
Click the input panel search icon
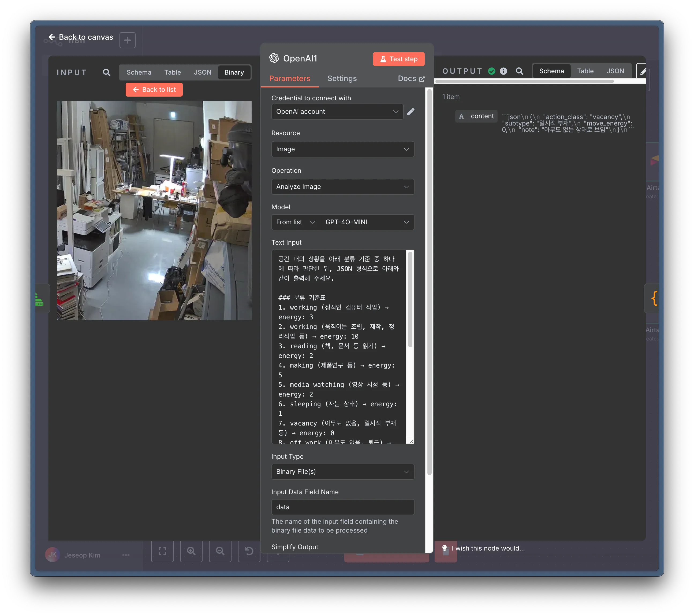(106, 72)
